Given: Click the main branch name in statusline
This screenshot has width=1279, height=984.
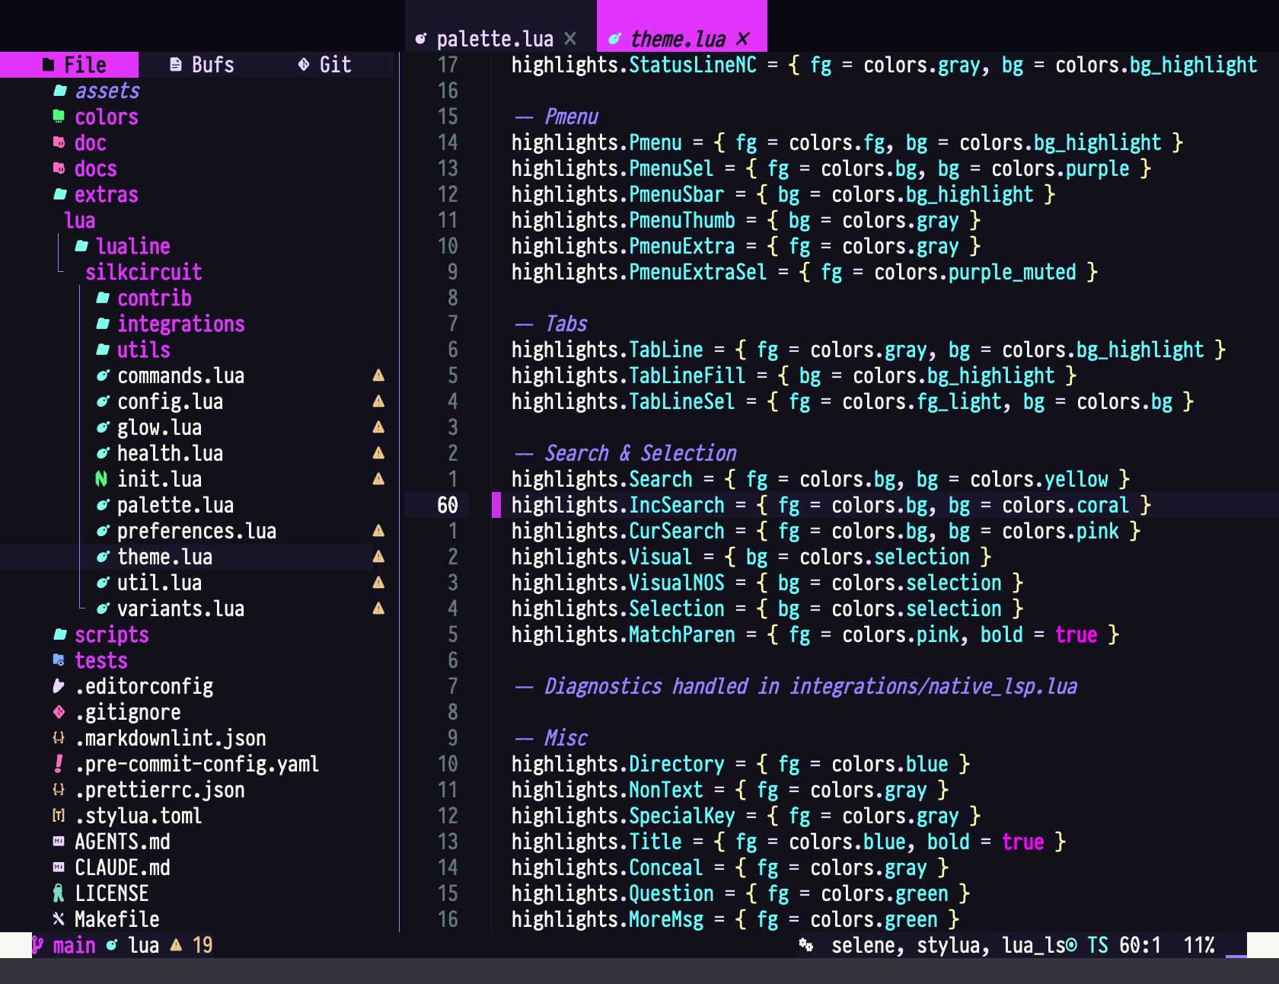Looking at the screenshot, I should [x=75, y=945].
